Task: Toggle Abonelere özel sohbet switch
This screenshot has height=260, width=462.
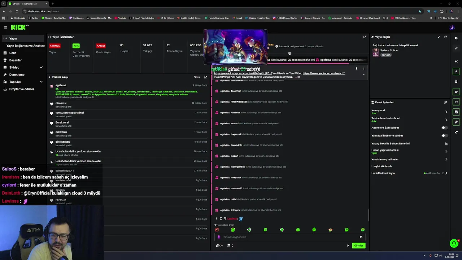Action: point(445,127)
